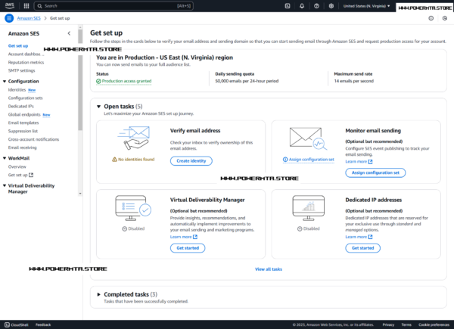The width and height of the screenshot is (454, 329).
Task: Open the United States (N. Virginia) region dropdown
Action: [x=366, y=6]
